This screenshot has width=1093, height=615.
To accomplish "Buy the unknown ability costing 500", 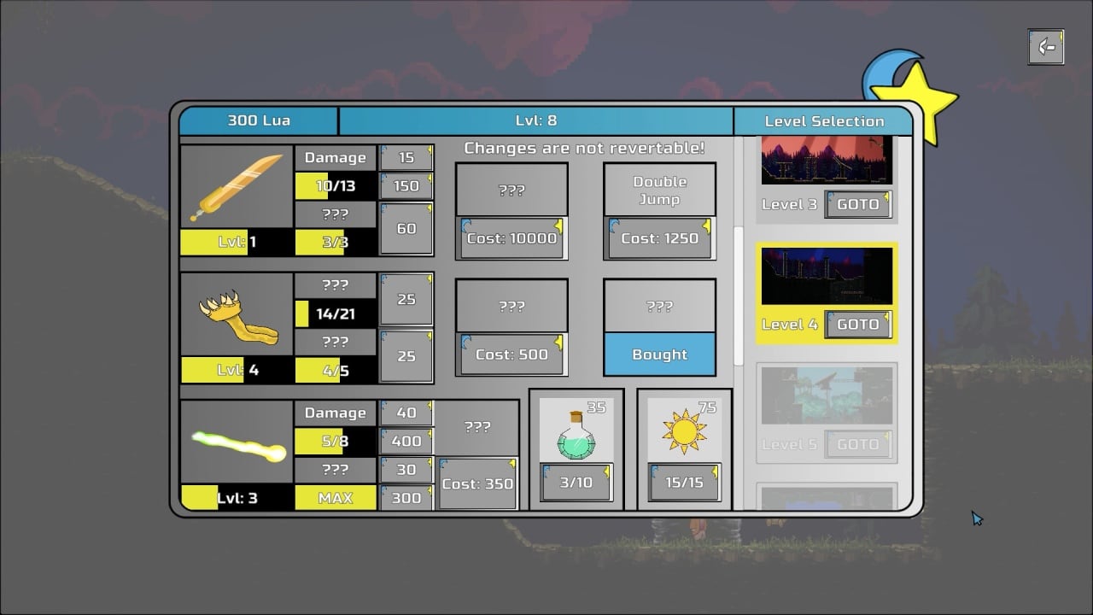I will [511, 354].
